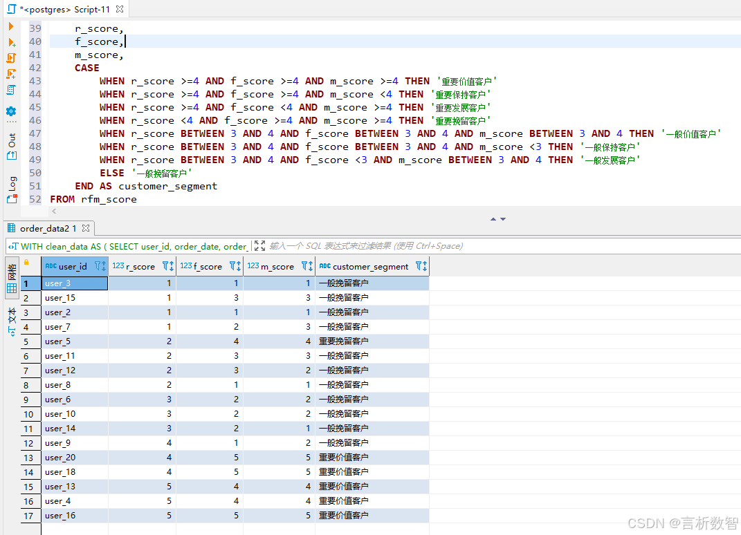Click the read-only lock icon in grid corner

coord(26,263)
